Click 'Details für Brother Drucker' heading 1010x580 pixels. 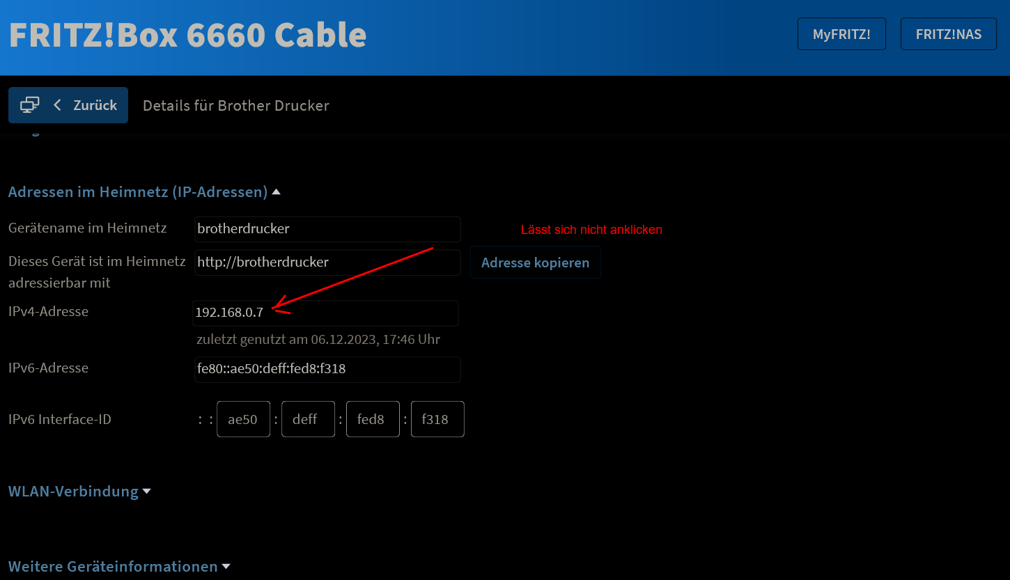(x=236, y=106)
